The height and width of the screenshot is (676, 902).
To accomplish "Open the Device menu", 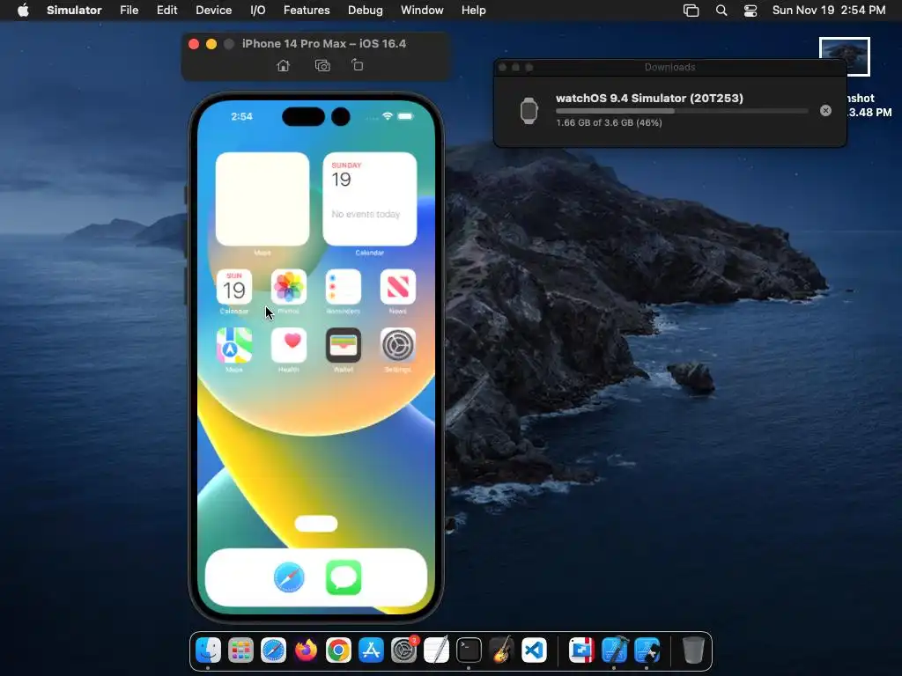I will tap(213, 11).
